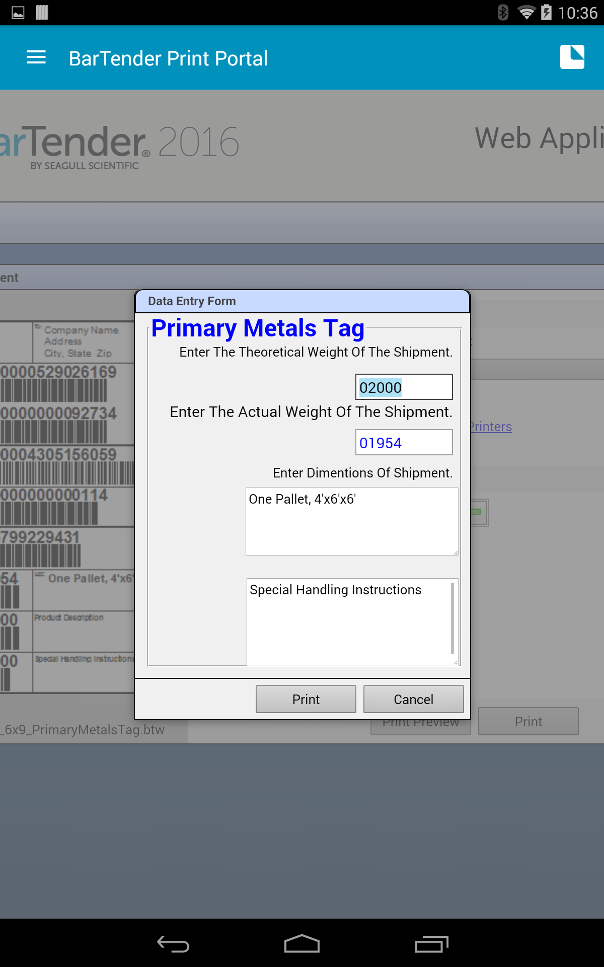The image size is (604, 967).
Task: Click the dimmed Print button behind dialog
Action: (528, 722)
